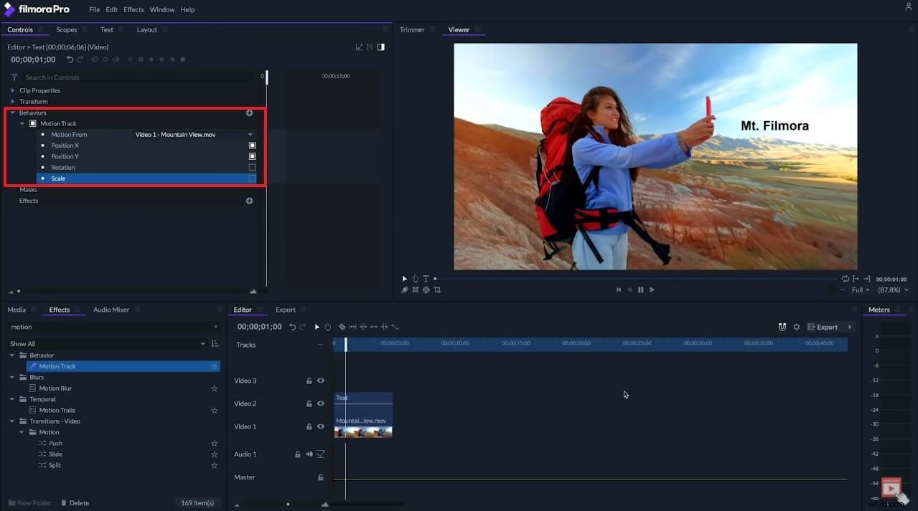This screenshot has width=918, height=511.
Task: Select the Text tool in the Viewer toolbar
Action: tap(426, 278)
